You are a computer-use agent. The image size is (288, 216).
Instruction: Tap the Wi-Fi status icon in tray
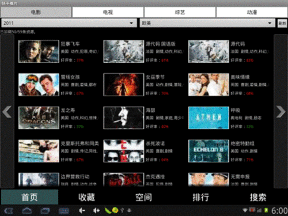245,210
